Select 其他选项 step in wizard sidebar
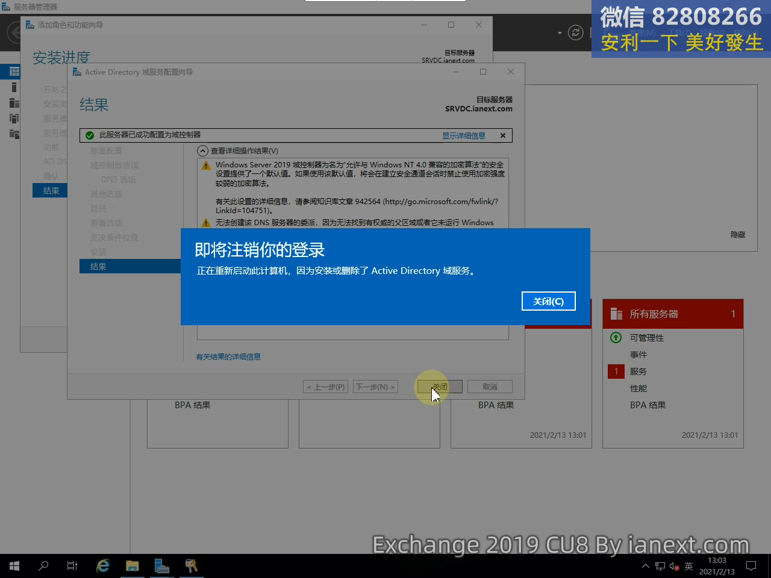The image size is (771, 578). tap(106, 194)
